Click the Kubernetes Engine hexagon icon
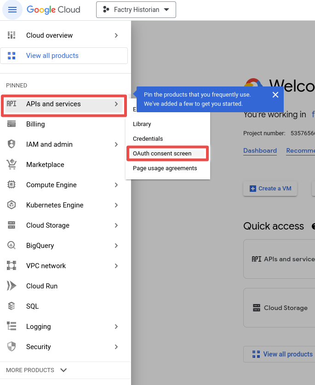This screenshot has height=385, width=315. coord(11,205)
